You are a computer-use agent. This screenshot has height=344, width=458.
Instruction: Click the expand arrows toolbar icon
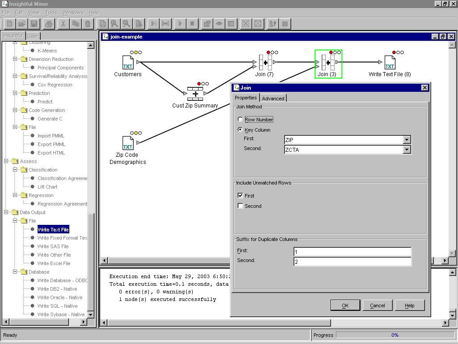click(258, 24)
